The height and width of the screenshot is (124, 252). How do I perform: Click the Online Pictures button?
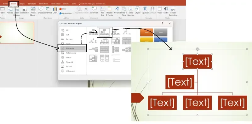[x=17, y=11]
